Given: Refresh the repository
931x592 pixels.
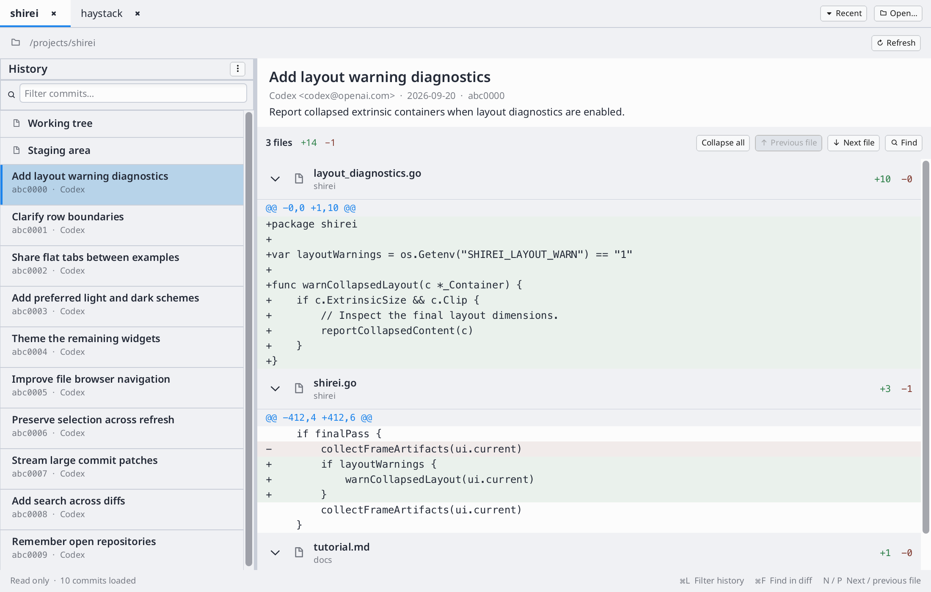Looking at the screenshot, I should coord(896,43).
